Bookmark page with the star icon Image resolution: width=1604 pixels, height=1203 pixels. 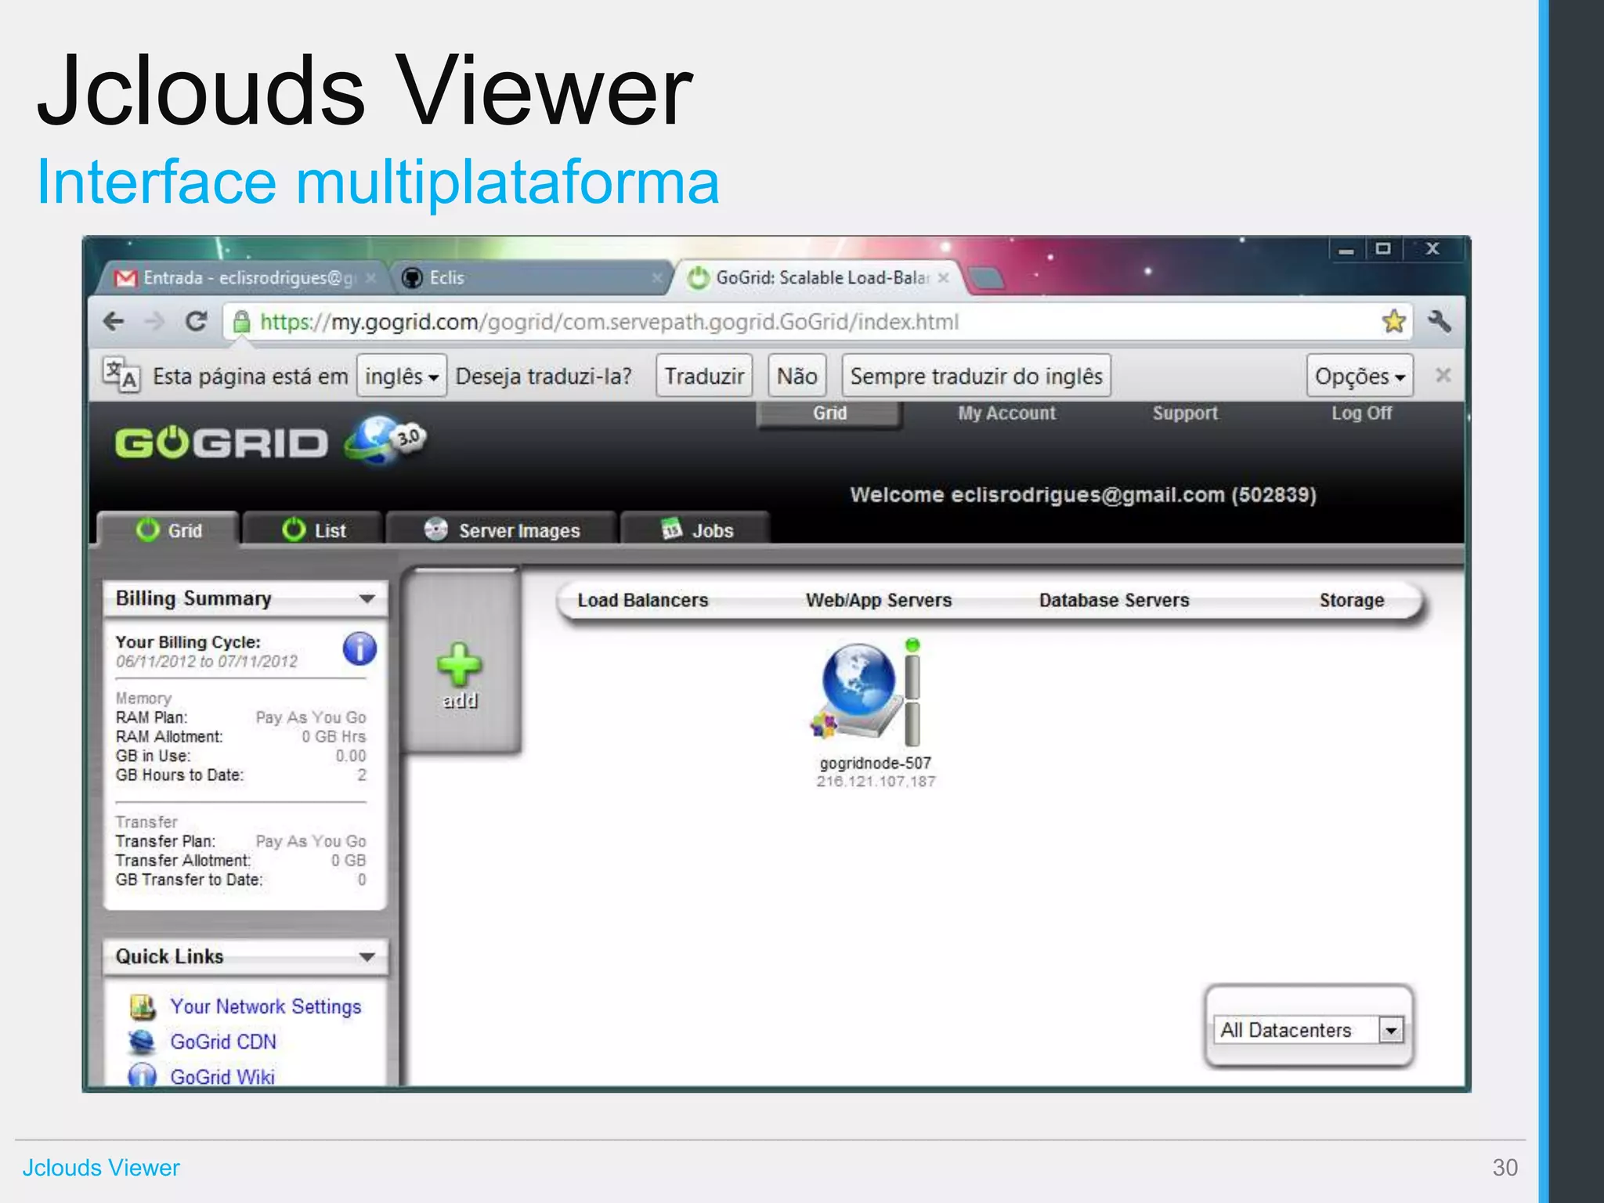1393,321
